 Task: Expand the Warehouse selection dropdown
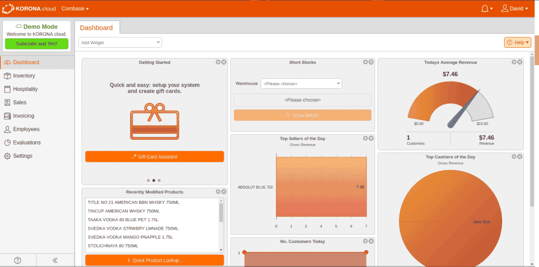[x=301, y=84]
